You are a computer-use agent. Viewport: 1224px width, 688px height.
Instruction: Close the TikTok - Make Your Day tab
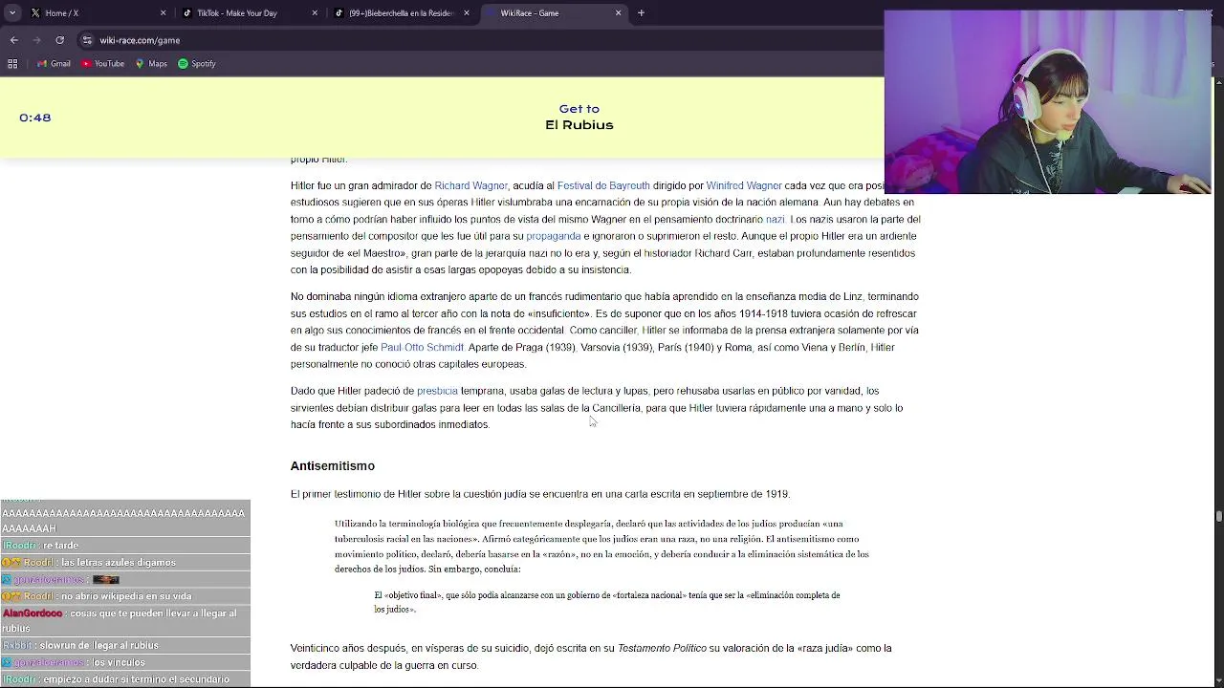point(315,12)
